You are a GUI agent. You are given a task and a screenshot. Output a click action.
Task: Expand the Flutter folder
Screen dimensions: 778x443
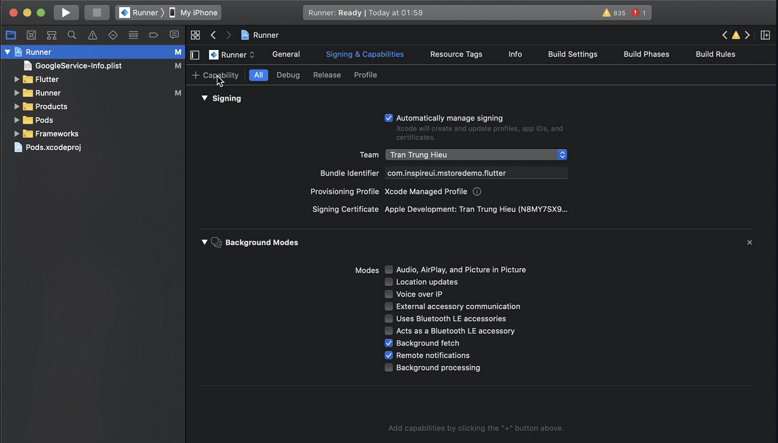[x=17, y=79]
